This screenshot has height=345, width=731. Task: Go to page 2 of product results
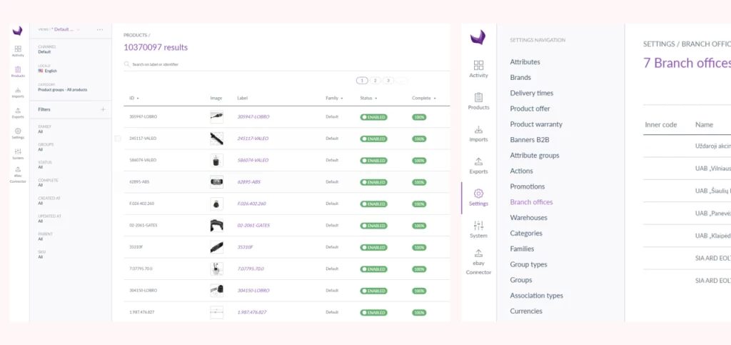(x=375, y=81)
